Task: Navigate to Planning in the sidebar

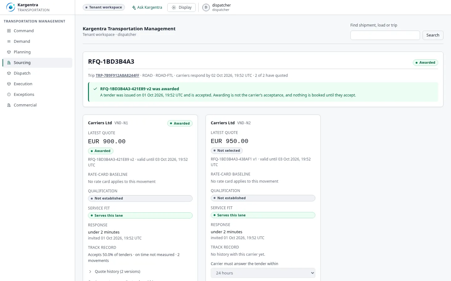Action: [x=37, y=52]
